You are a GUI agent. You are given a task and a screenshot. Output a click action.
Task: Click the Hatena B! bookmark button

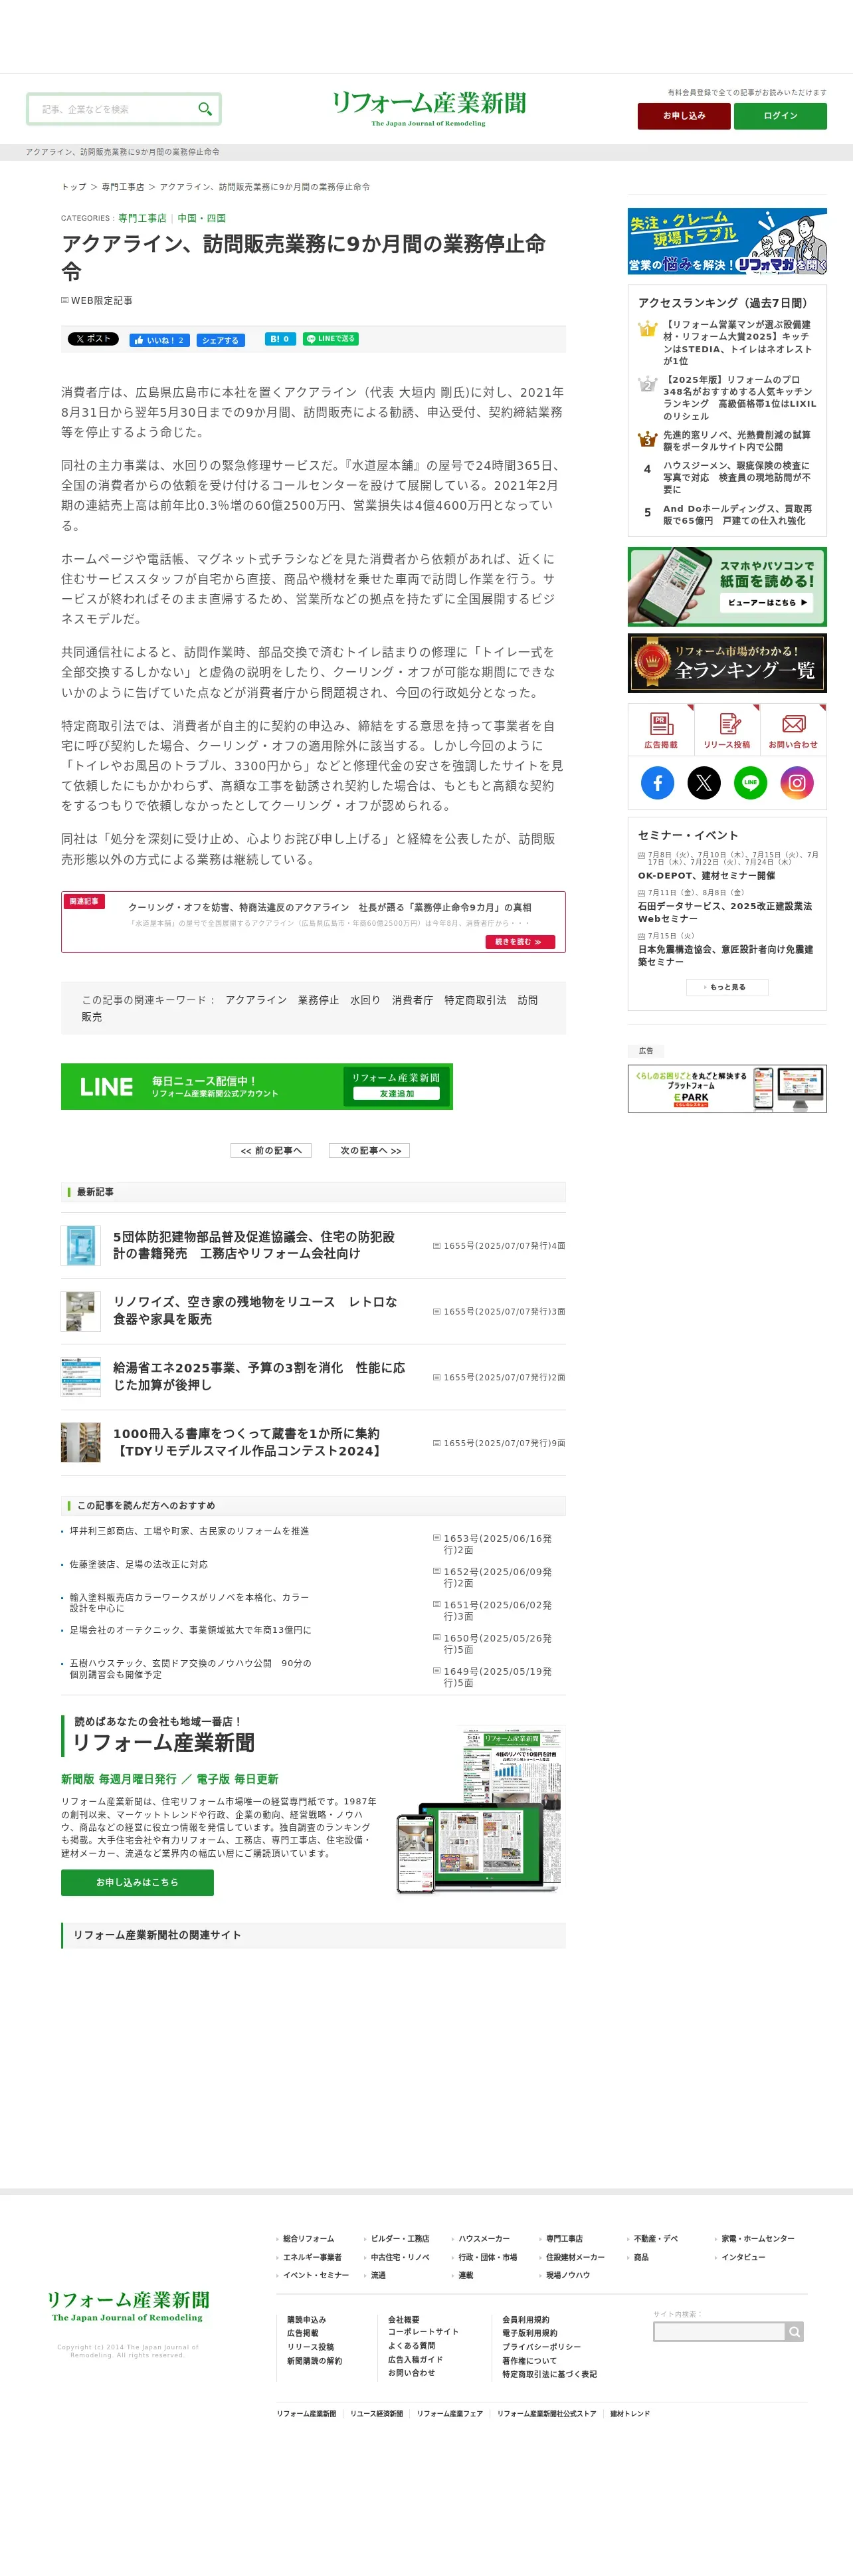(x=280, y=339)
